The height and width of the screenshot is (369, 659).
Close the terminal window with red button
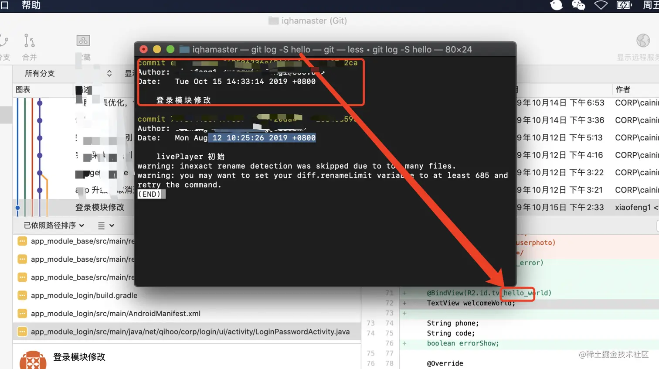click(143, 49)
